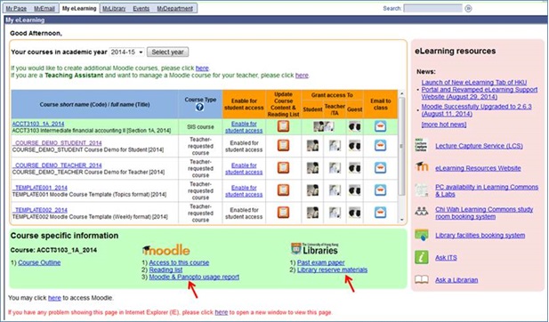Open the academic year 2014-15 dropdown
The height and width of the screenshot is (322, 549).
click(x=126, y=52)
